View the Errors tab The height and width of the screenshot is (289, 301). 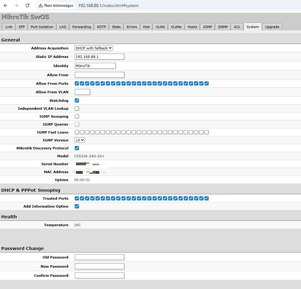click(132, 27)
